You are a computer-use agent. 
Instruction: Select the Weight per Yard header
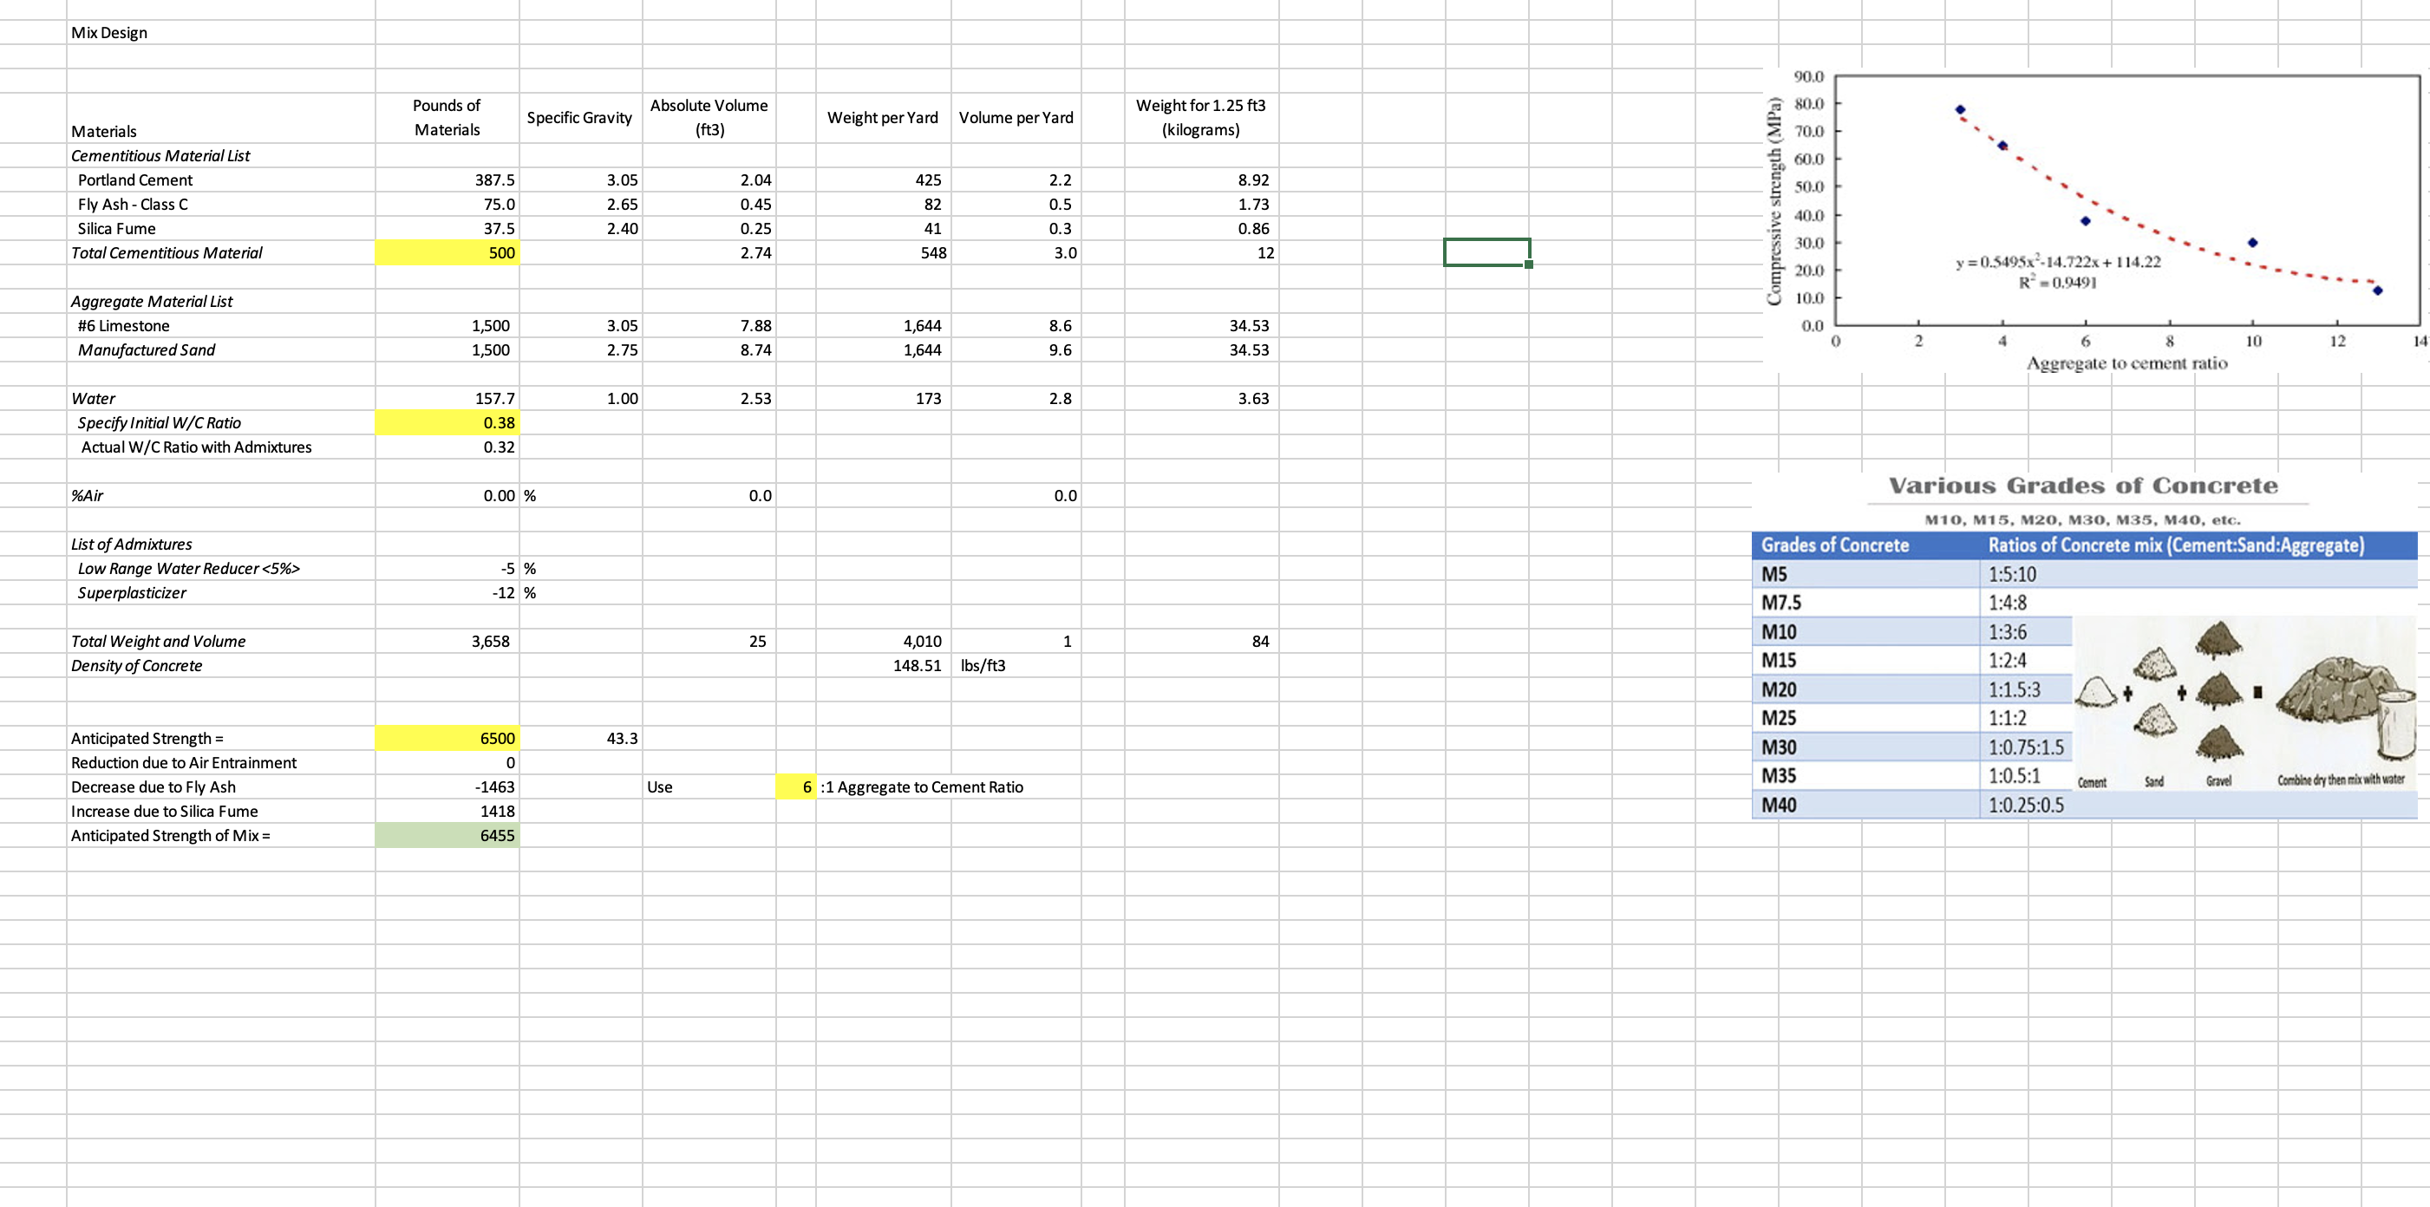883,118
